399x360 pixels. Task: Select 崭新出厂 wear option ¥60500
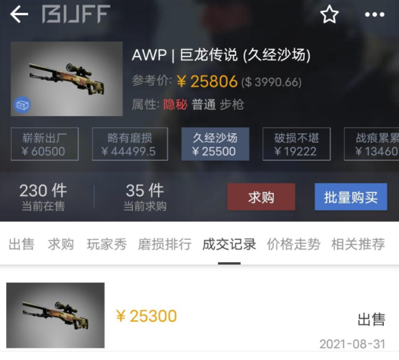tap(44, 144)
